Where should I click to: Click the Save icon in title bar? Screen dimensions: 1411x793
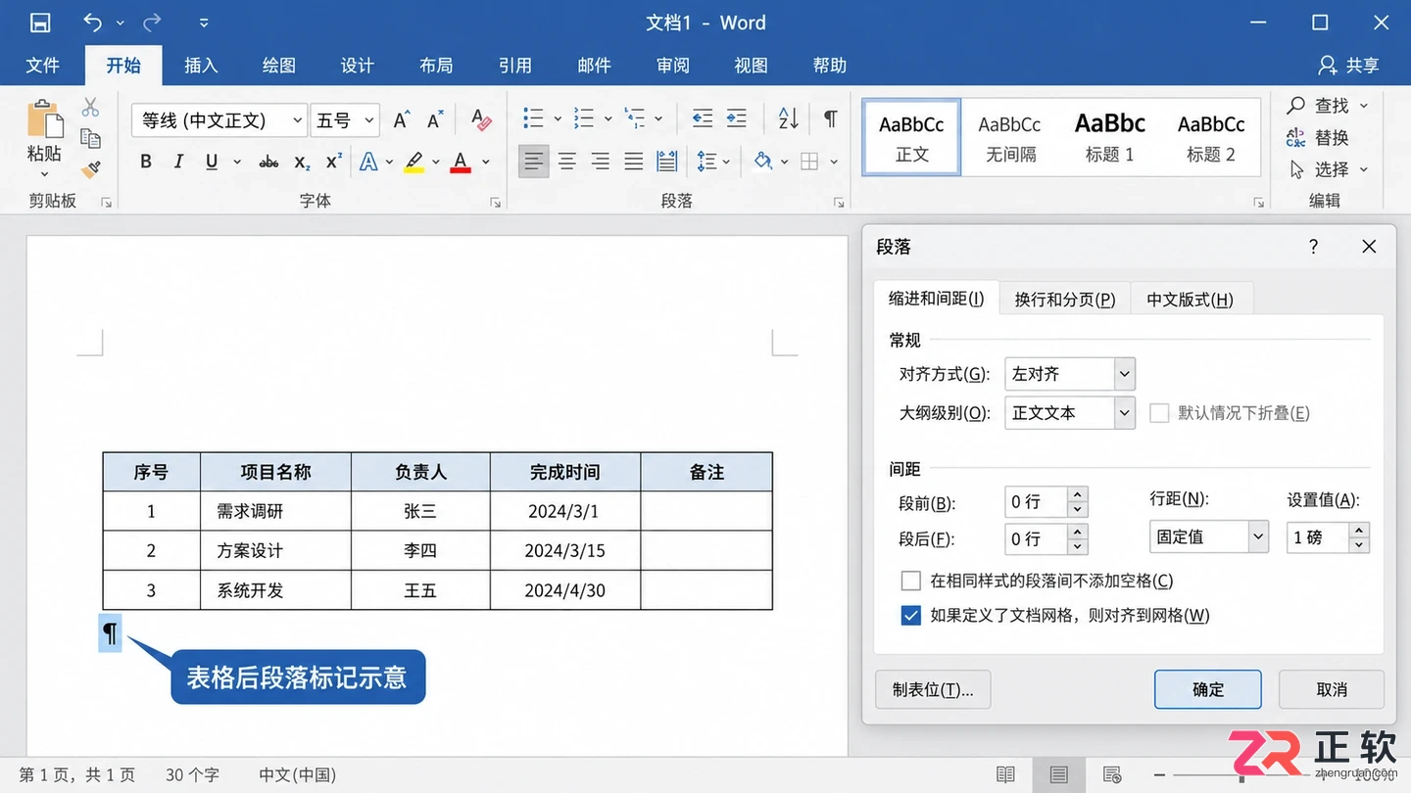coord(40,23)
